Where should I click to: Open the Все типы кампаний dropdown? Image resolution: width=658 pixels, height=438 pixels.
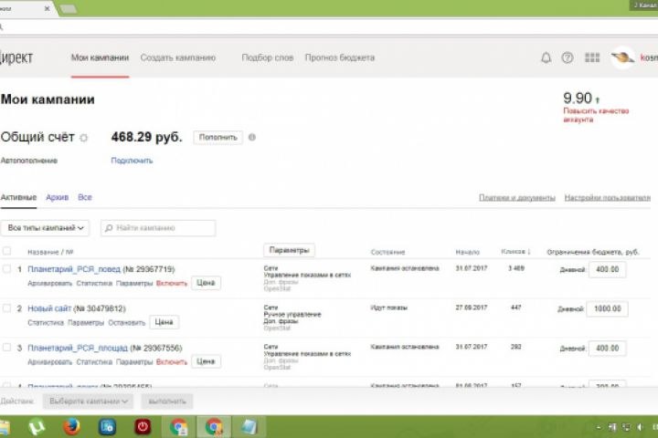click(x=45, y=228)
